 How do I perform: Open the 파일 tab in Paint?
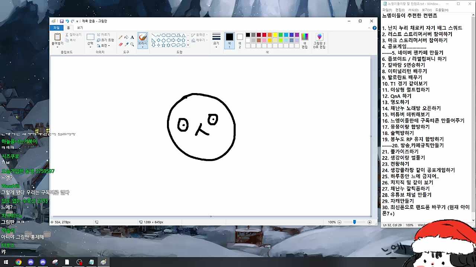point(56,28)
